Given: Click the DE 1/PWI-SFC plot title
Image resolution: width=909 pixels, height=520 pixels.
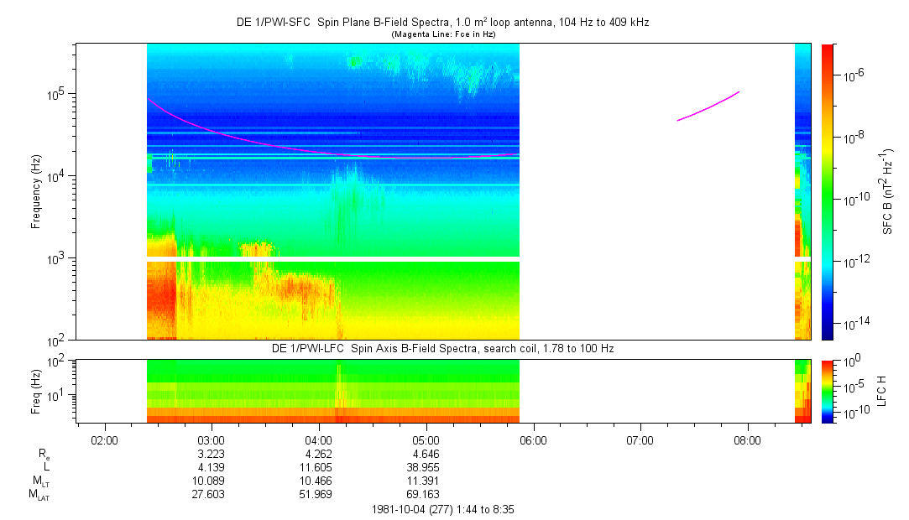Looking at the screenshot, I should pyautogui.click(x=442, y=23).
